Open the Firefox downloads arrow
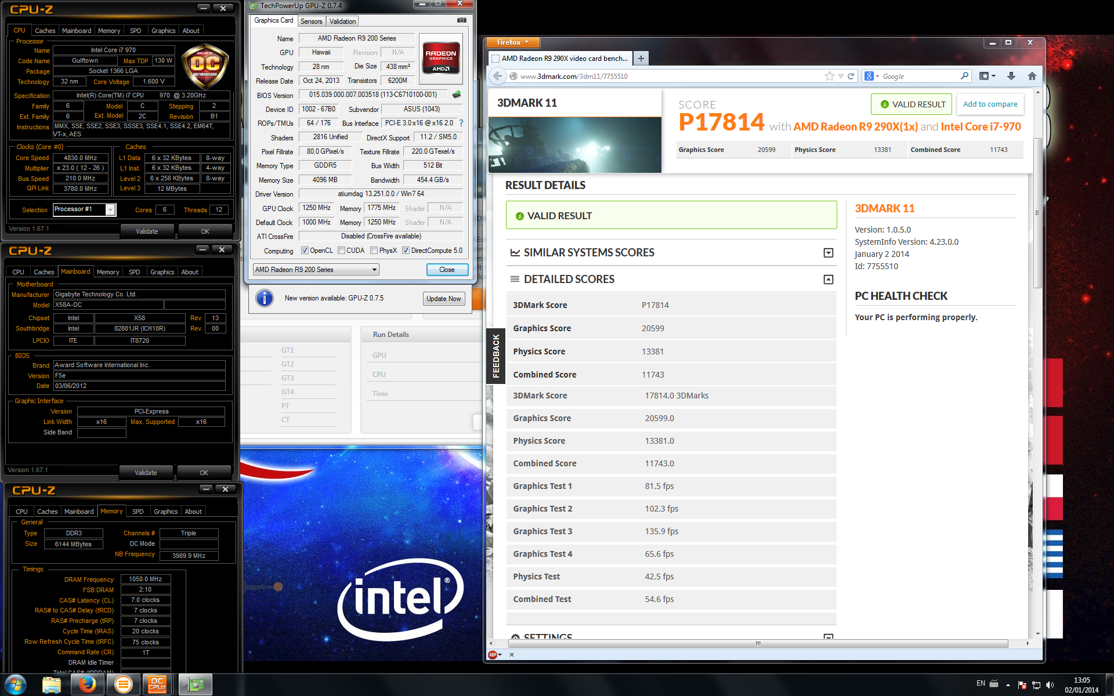1114x696 pixels. [1011, 76]
